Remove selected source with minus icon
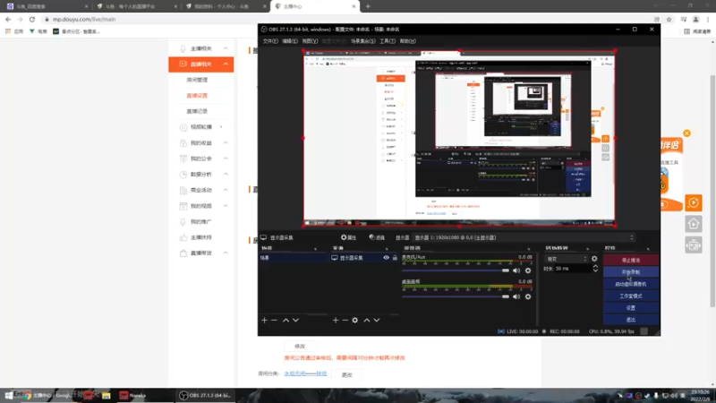The width and height of the screenshot is (716, 403). coord(345,321)
